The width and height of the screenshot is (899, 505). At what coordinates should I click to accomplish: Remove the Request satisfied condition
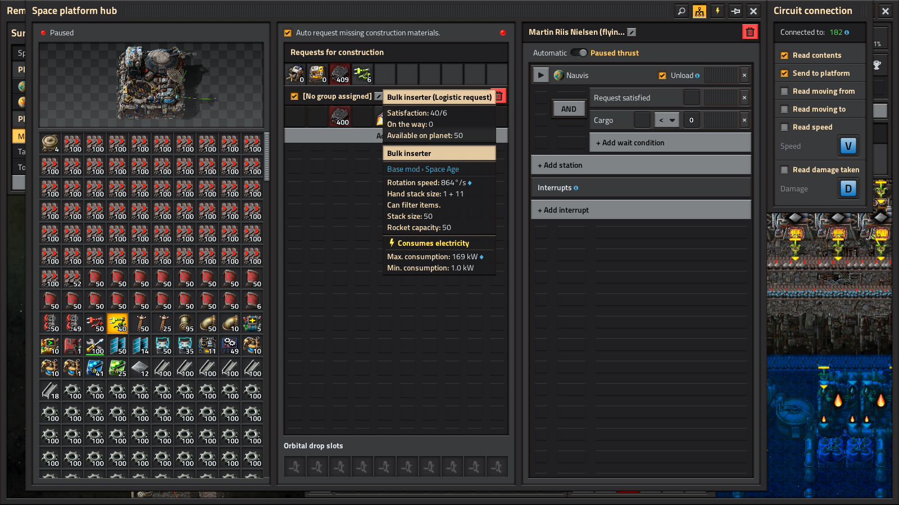744,98
